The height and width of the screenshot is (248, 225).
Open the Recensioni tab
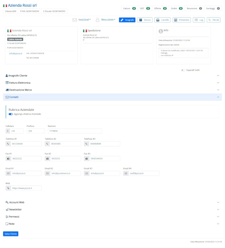click(194, 8)
